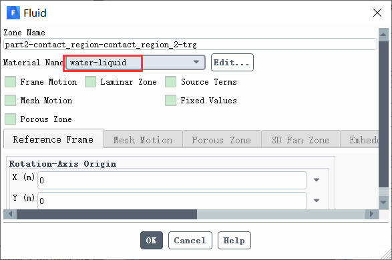Viewport: 392px width, 260px height.
Task: Click the vertical scrollbar down arrow
Action: point(383,202)
